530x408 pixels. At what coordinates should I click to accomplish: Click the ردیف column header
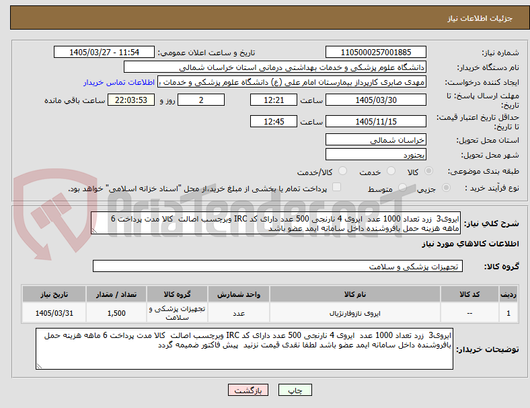(508, 294)
